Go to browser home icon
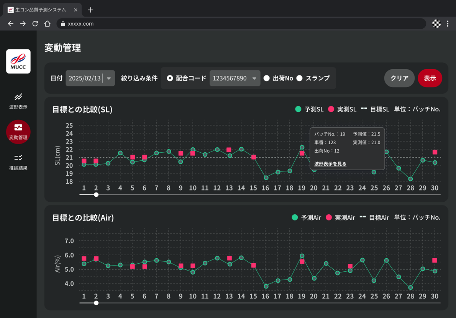This screenshot has height=318, width=456. [x=47, y=24]
